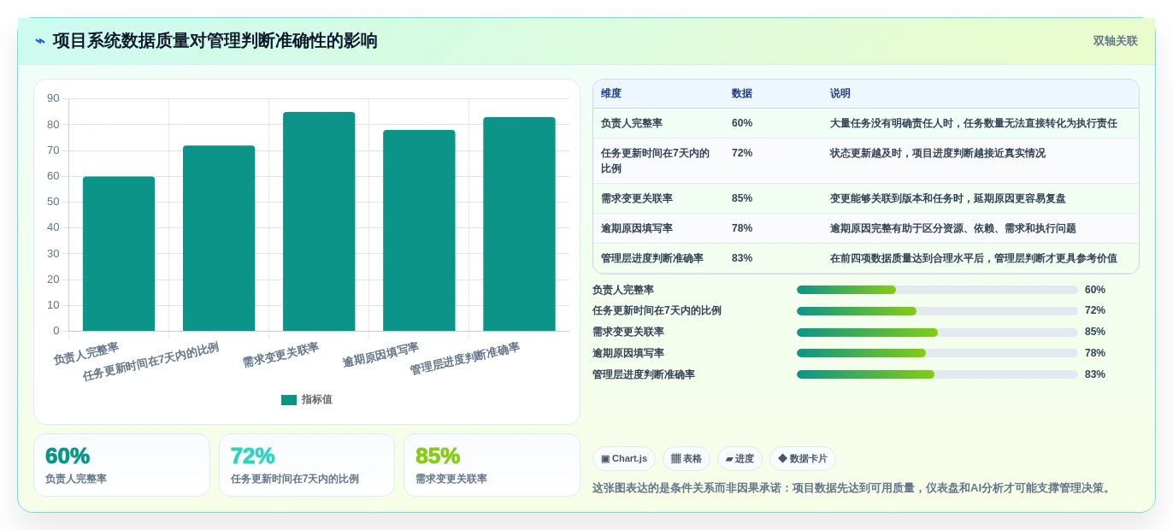The image size is (1173, 530).
Task: Click the description starting 变更能够关联到版本
Action: coord(947,198)
